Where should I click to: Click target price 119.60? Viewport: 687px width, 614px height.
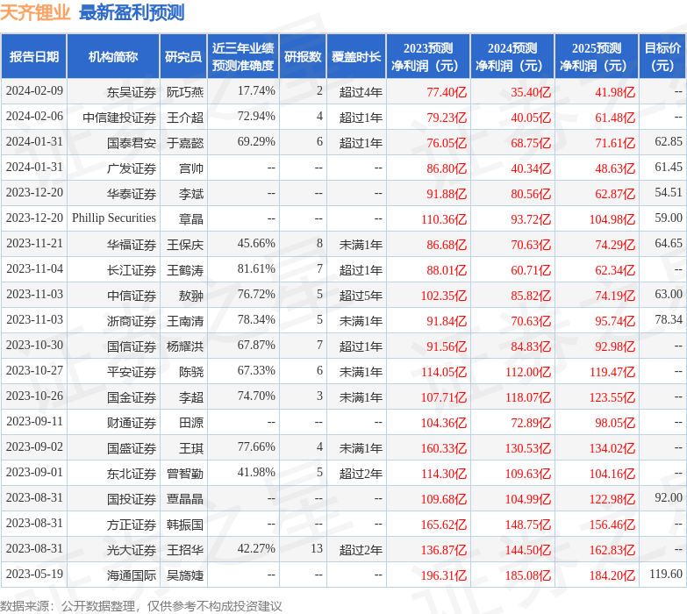pos(666,574)
